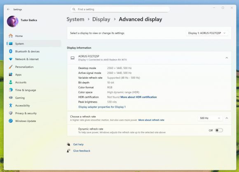Open Network & internet settings
The image size is (239, 172).
34,59
